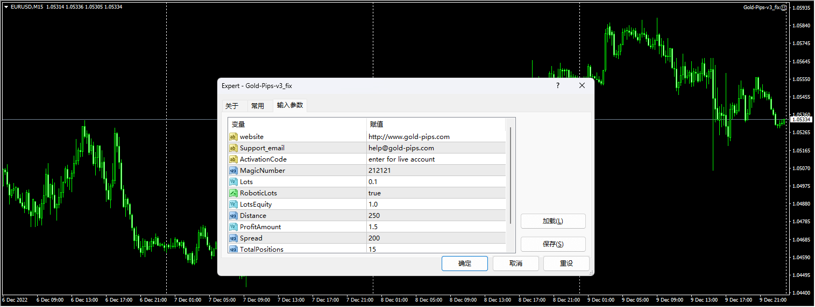
Task: Click the ProfitAmount variable icon
Action: (x=233, y=227)
